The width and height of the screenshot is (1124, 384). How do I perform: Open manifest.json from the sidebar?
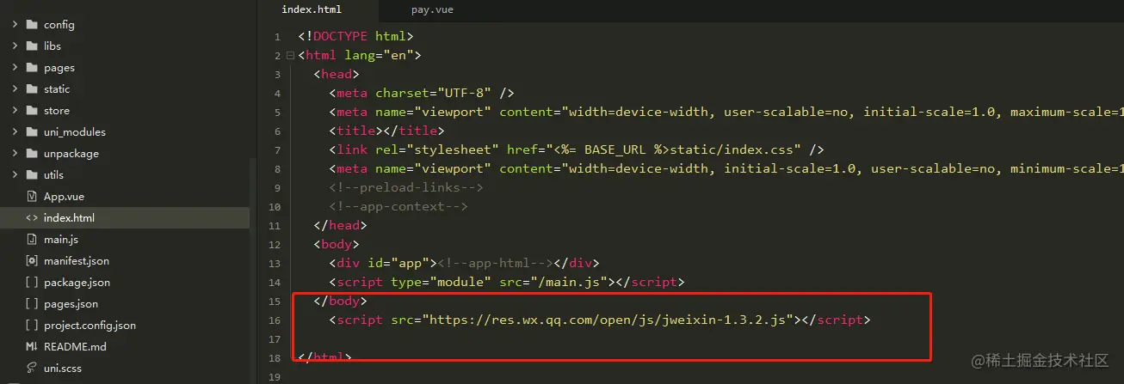[77, 261]
